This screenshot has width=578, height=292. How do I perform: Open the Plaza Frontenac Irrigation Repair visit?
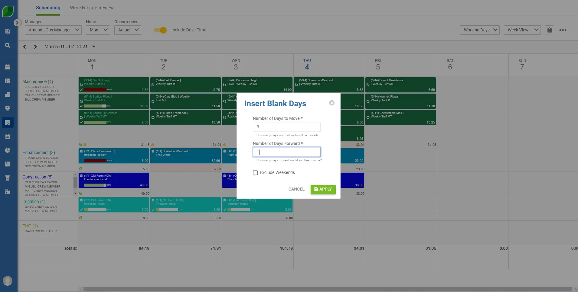point(114,156)
